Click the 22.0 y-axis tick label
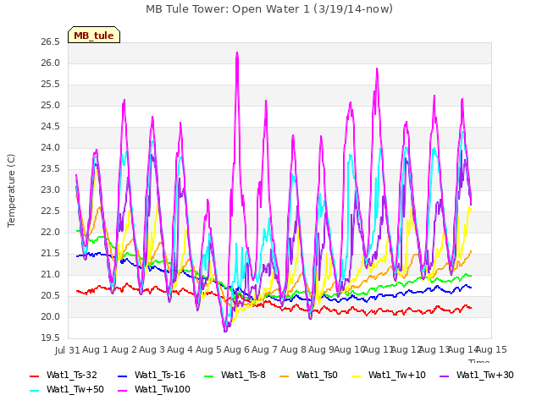 [x=51, y=233]
